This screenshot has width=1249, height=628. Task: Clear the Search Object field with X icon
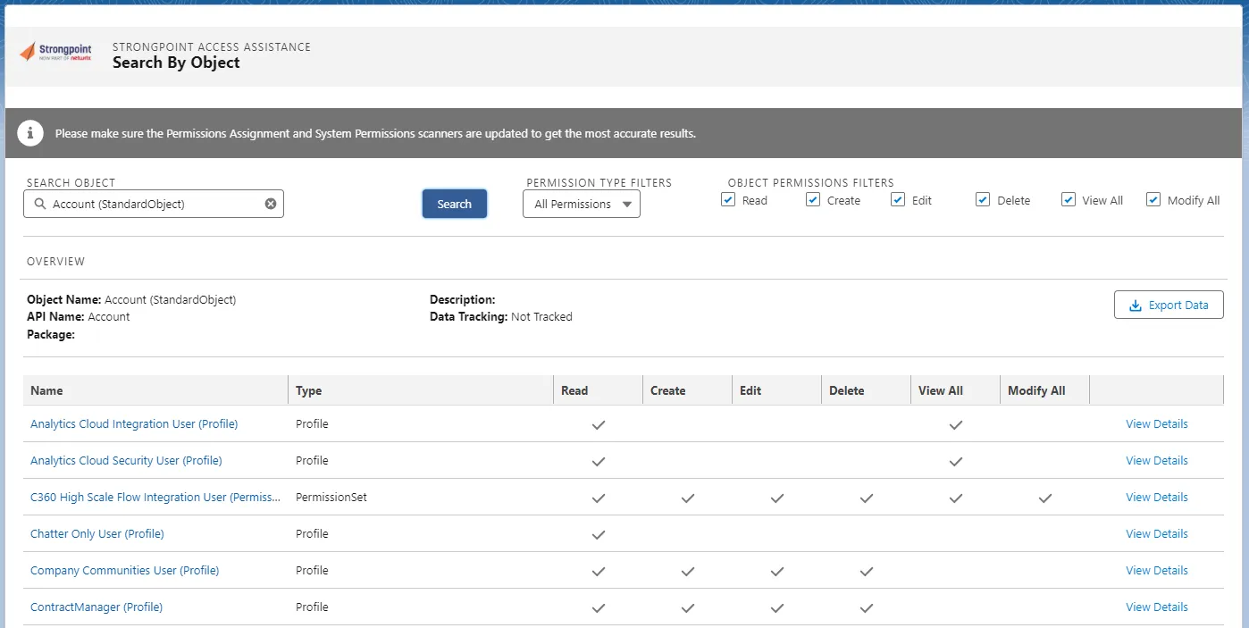click(x=271, y=204)
